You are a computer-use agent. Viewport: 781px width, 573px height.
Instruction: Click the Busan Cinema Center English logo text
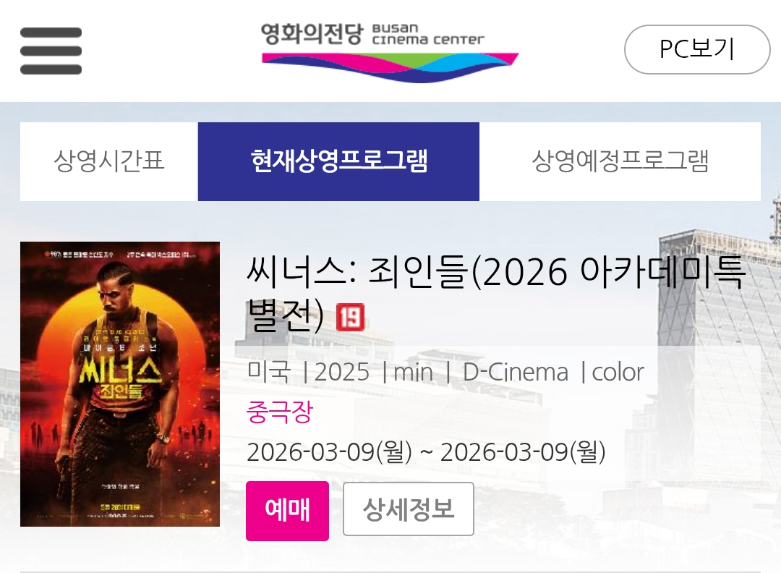click(x=428, y=34)
